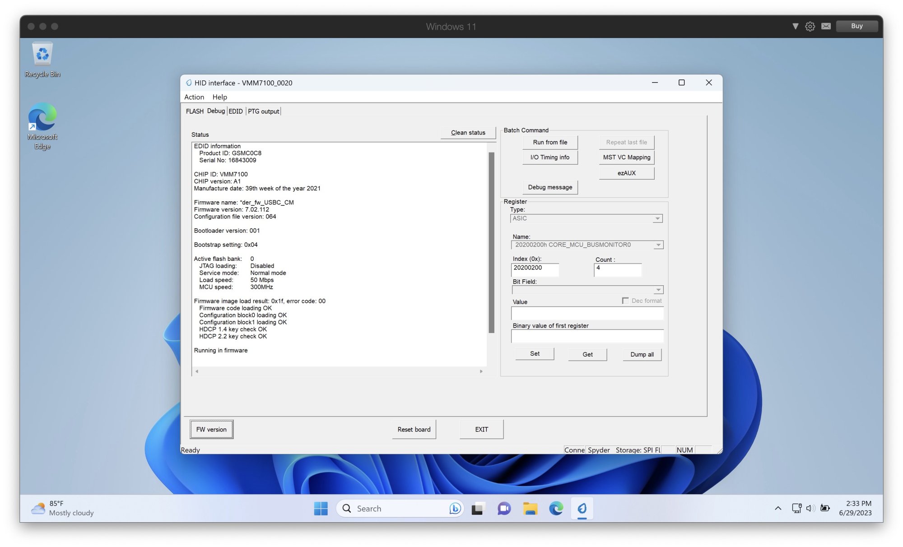This screenshot has width=903, height=547.
Task: Open File Explorer from the taskbar
Action: tap(530, 509)
